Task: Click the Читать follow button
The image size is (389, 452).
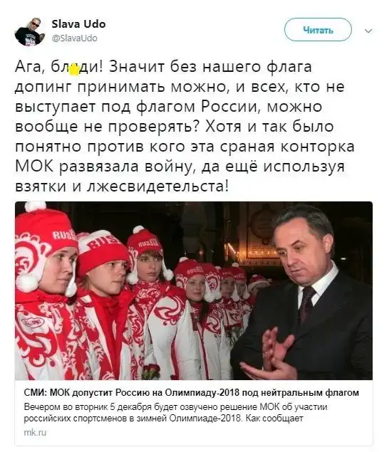Action: pos(318,30)
